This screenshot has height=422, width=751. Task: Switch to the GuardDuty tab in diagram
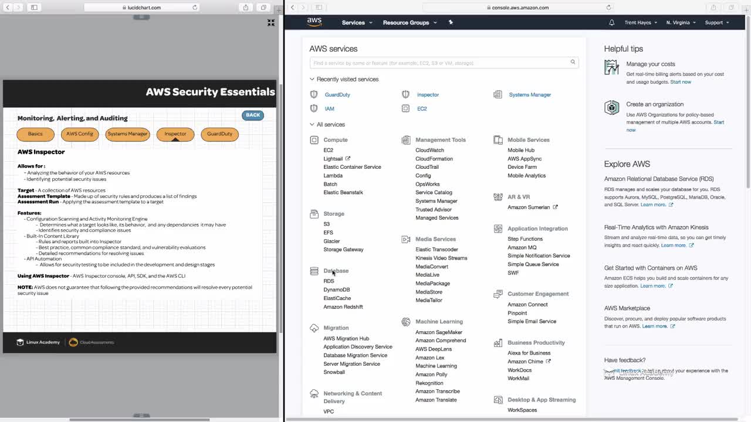point(219,134)
